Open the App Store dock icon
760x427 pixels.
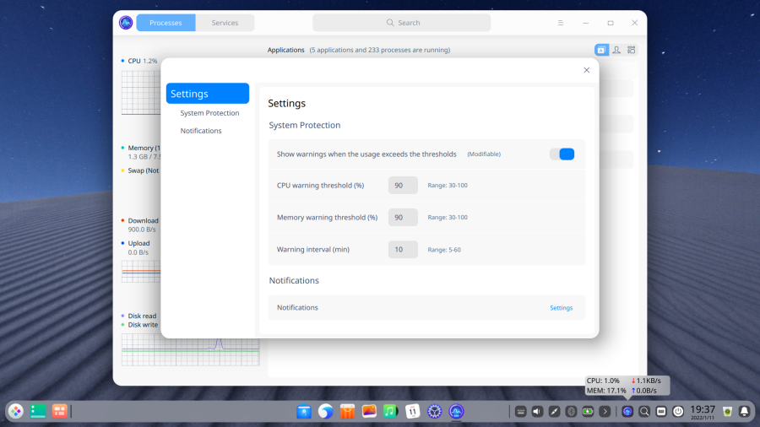tap(348, 412)
